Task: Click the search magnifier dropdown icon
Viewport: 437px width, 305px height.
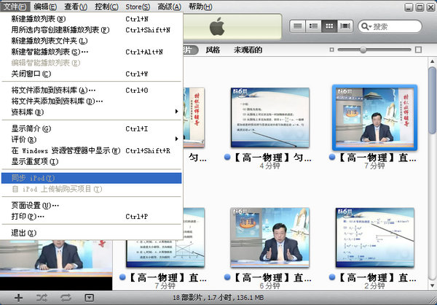Action: click(366, 26)
